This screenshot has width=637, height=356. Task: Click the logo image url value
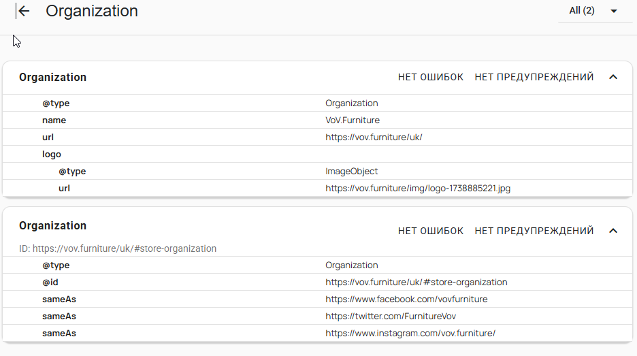coord(418,189)
